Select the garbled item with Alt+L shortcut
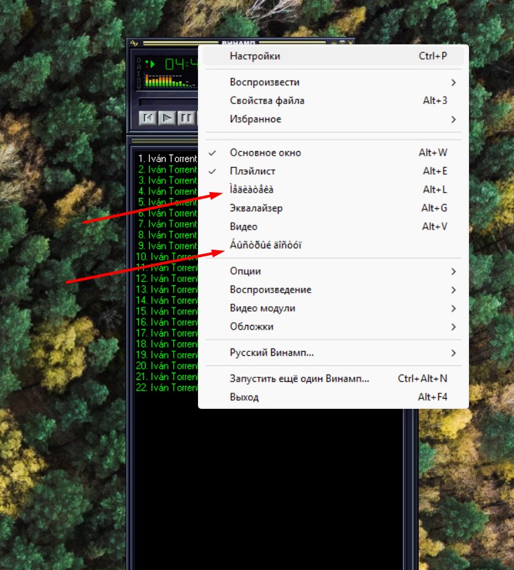This screenshot has width=514, height=570. pos(333,190)
